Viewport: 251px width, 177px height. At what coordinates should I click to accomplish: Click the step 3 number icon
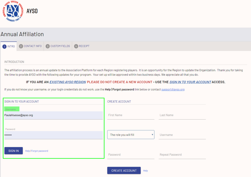coord(48,46)
